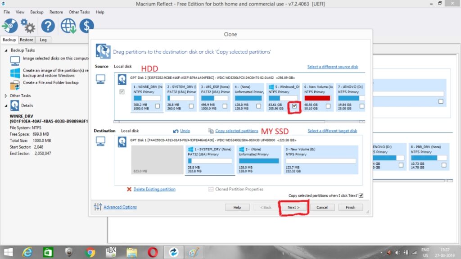This screenshot has height=259, width=461.
Task: Open the Backup menu
Action: [x=37, y=12]
